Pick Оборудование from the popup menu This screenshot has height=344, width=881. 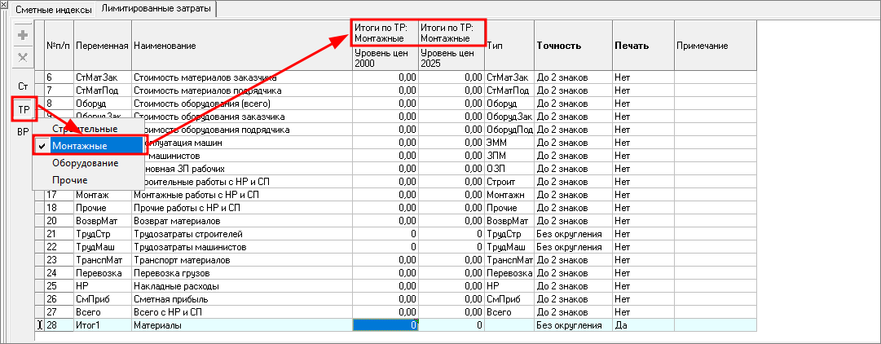[85, 162]
